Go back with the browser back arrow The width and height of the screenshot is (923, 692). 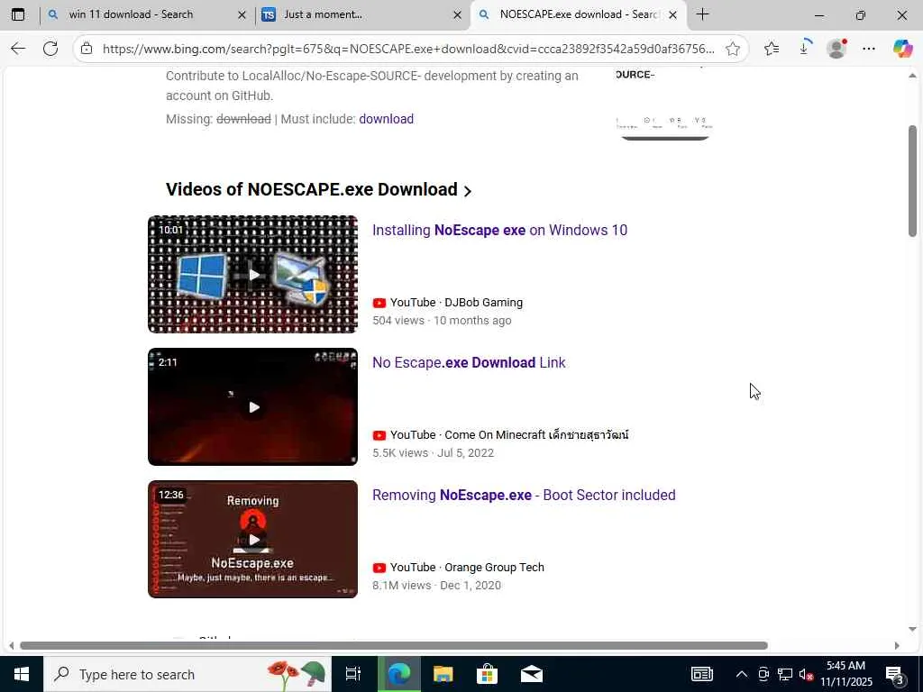(x=18, y=49)
